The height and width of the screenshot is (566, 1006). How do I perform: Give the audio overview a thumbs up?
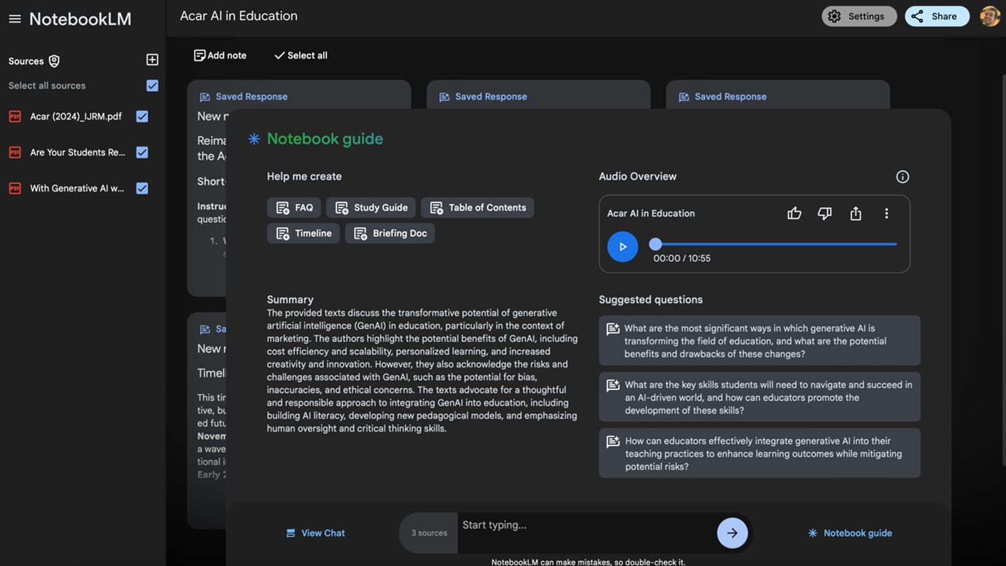[794, 213]
